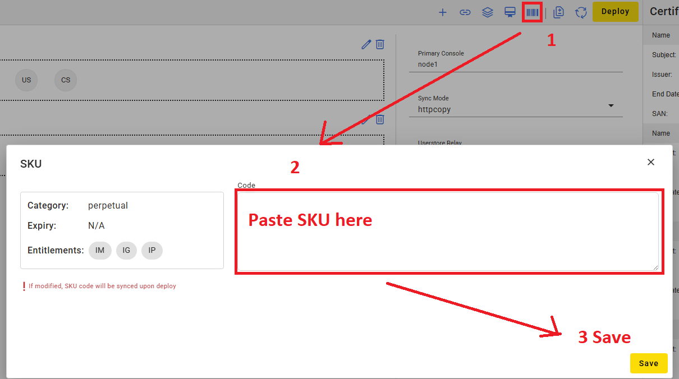Click the circular sync refresh icon
Screen dimensions: 679x379
[581, 12]
